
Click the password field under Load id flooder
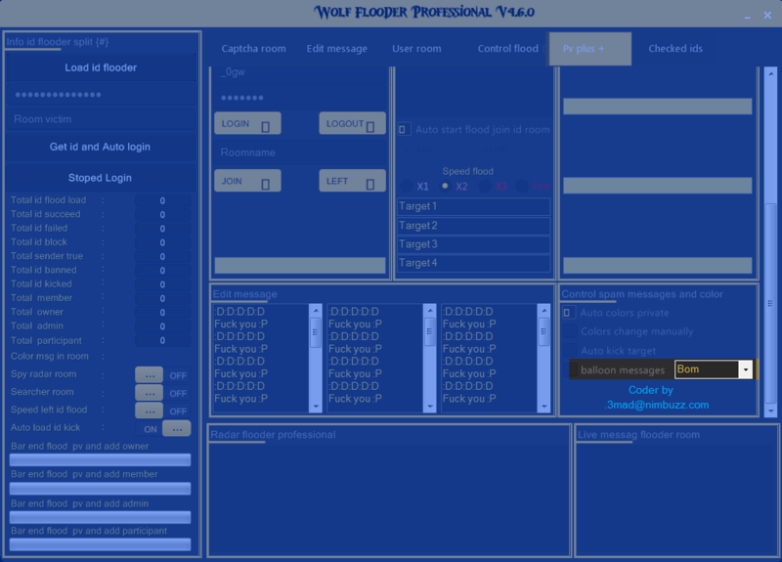click(x=101, y=95)
